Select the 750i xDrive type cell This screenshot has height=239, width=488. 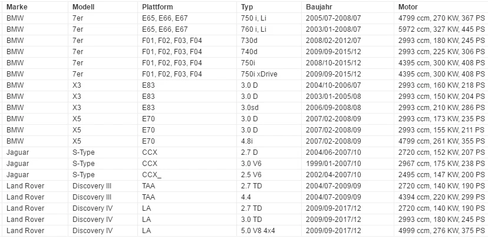269,74
